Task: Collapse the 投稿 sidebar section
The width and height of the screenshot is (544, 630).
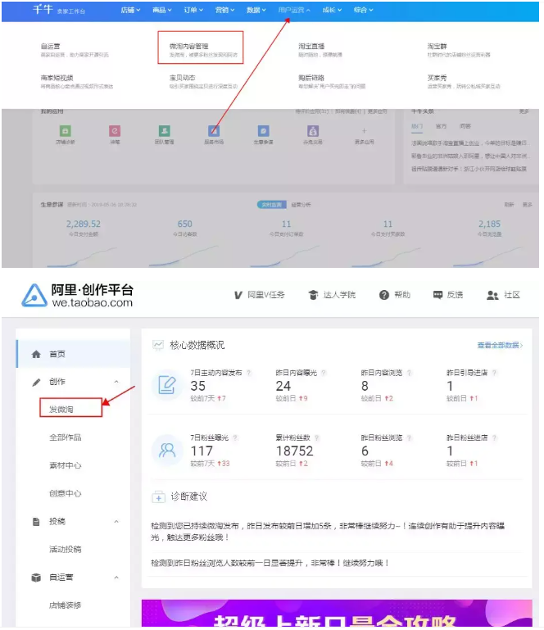Action: (116, 521)
